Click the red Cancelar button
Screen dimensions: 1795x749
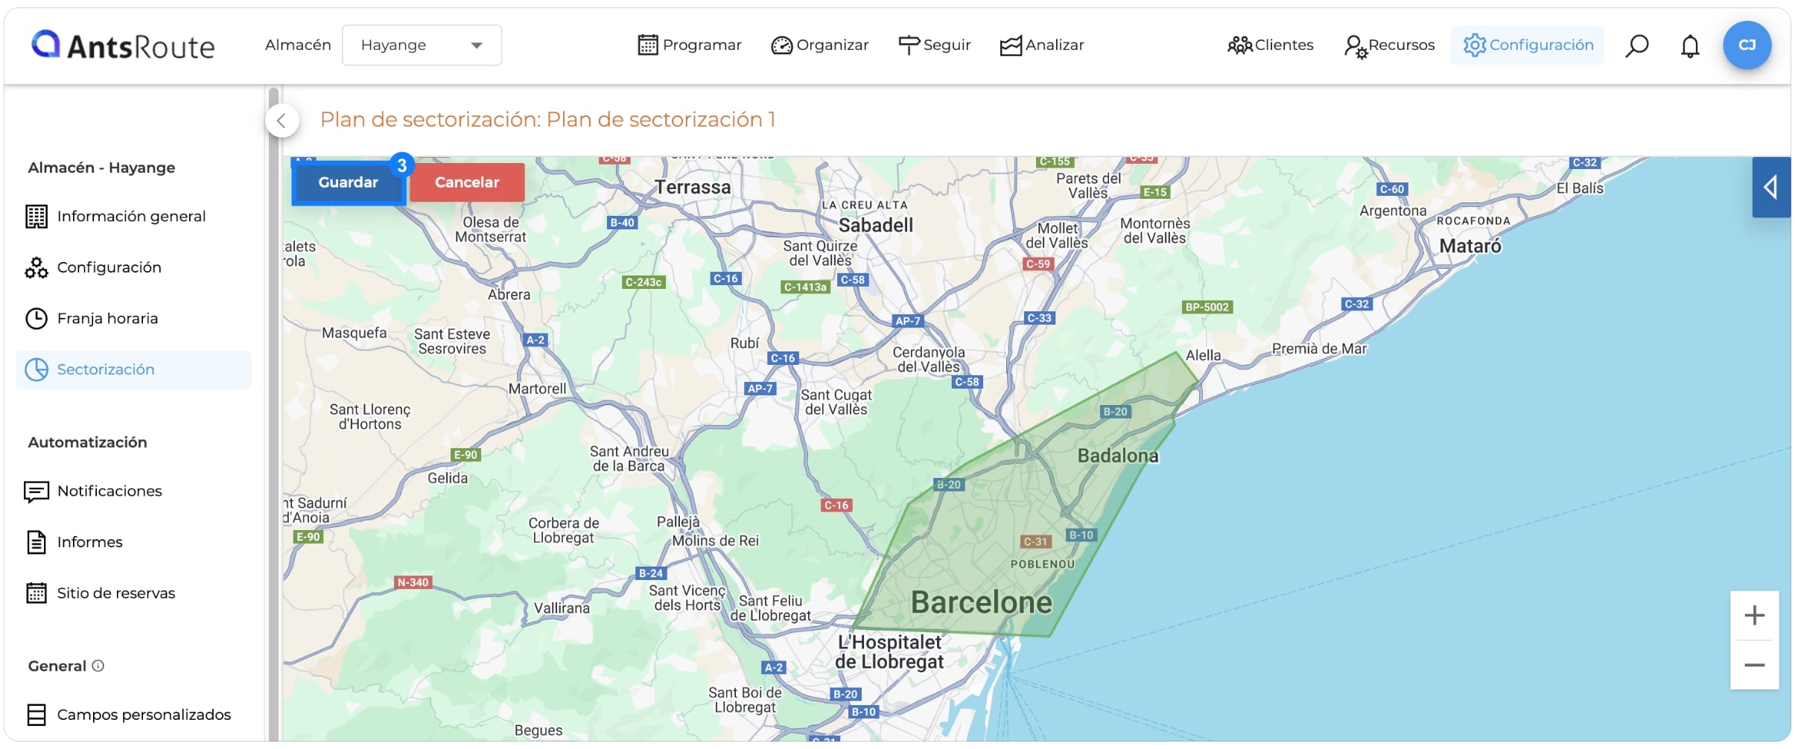(x=467, y=182)
